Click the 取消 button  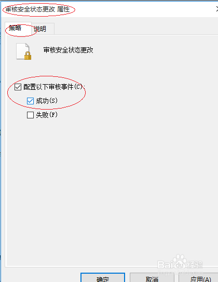[152, 278]
